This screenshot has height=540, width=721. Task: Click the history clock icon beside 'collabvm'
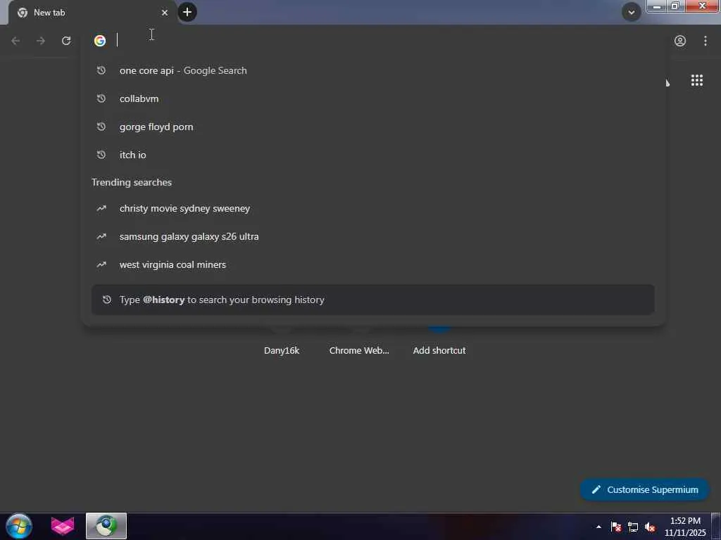pyautogui.click(x=101, y=98)
